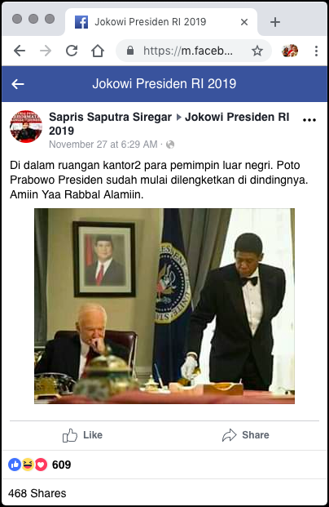Viewport: 329px width, 507px height.
Task: Click the address bar URL field
Action: [188, 51]
